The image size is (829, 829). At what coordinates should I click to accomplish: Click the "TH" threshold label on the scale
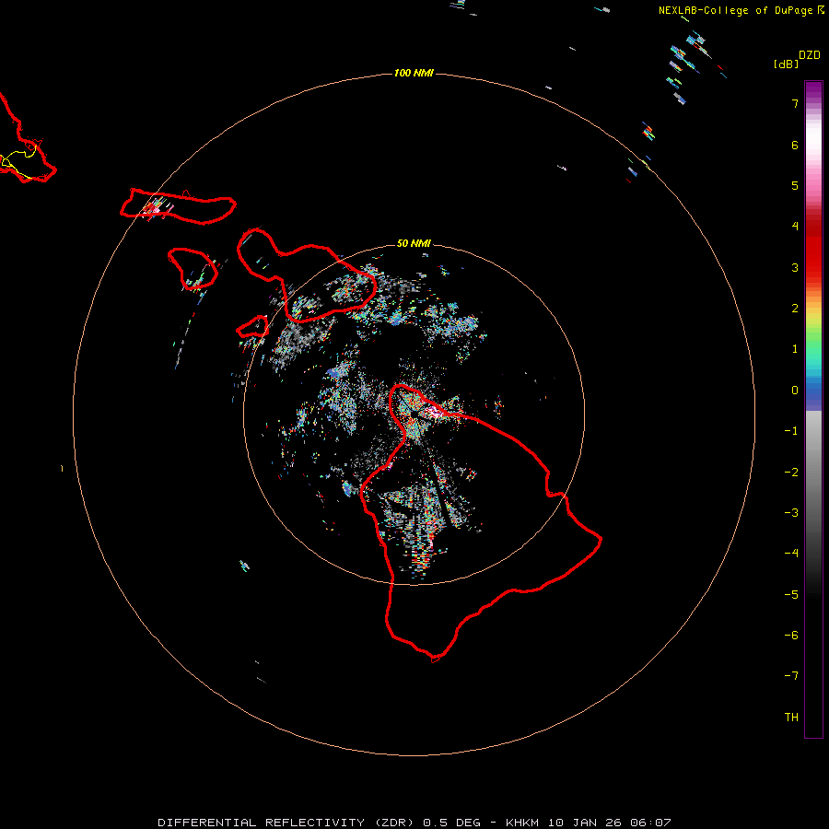(791, 718)
